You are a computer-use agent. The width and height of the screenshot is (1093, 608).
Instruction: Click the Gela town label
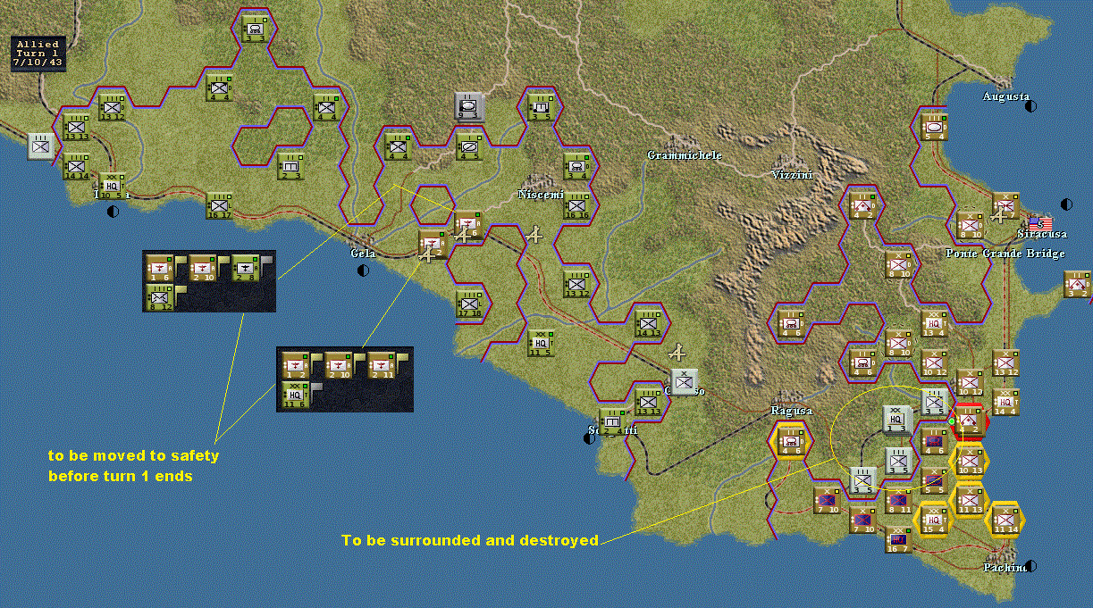click(x=362, y=254)
